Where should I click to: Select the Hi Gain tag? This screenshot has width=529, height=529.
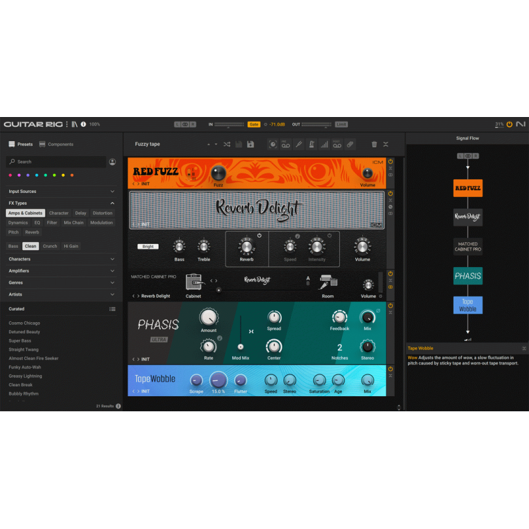click(x=71, y=246)
